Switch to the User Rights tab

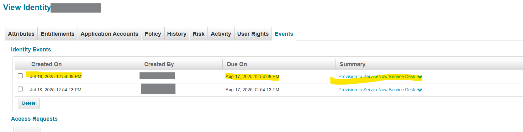[253, 34]
